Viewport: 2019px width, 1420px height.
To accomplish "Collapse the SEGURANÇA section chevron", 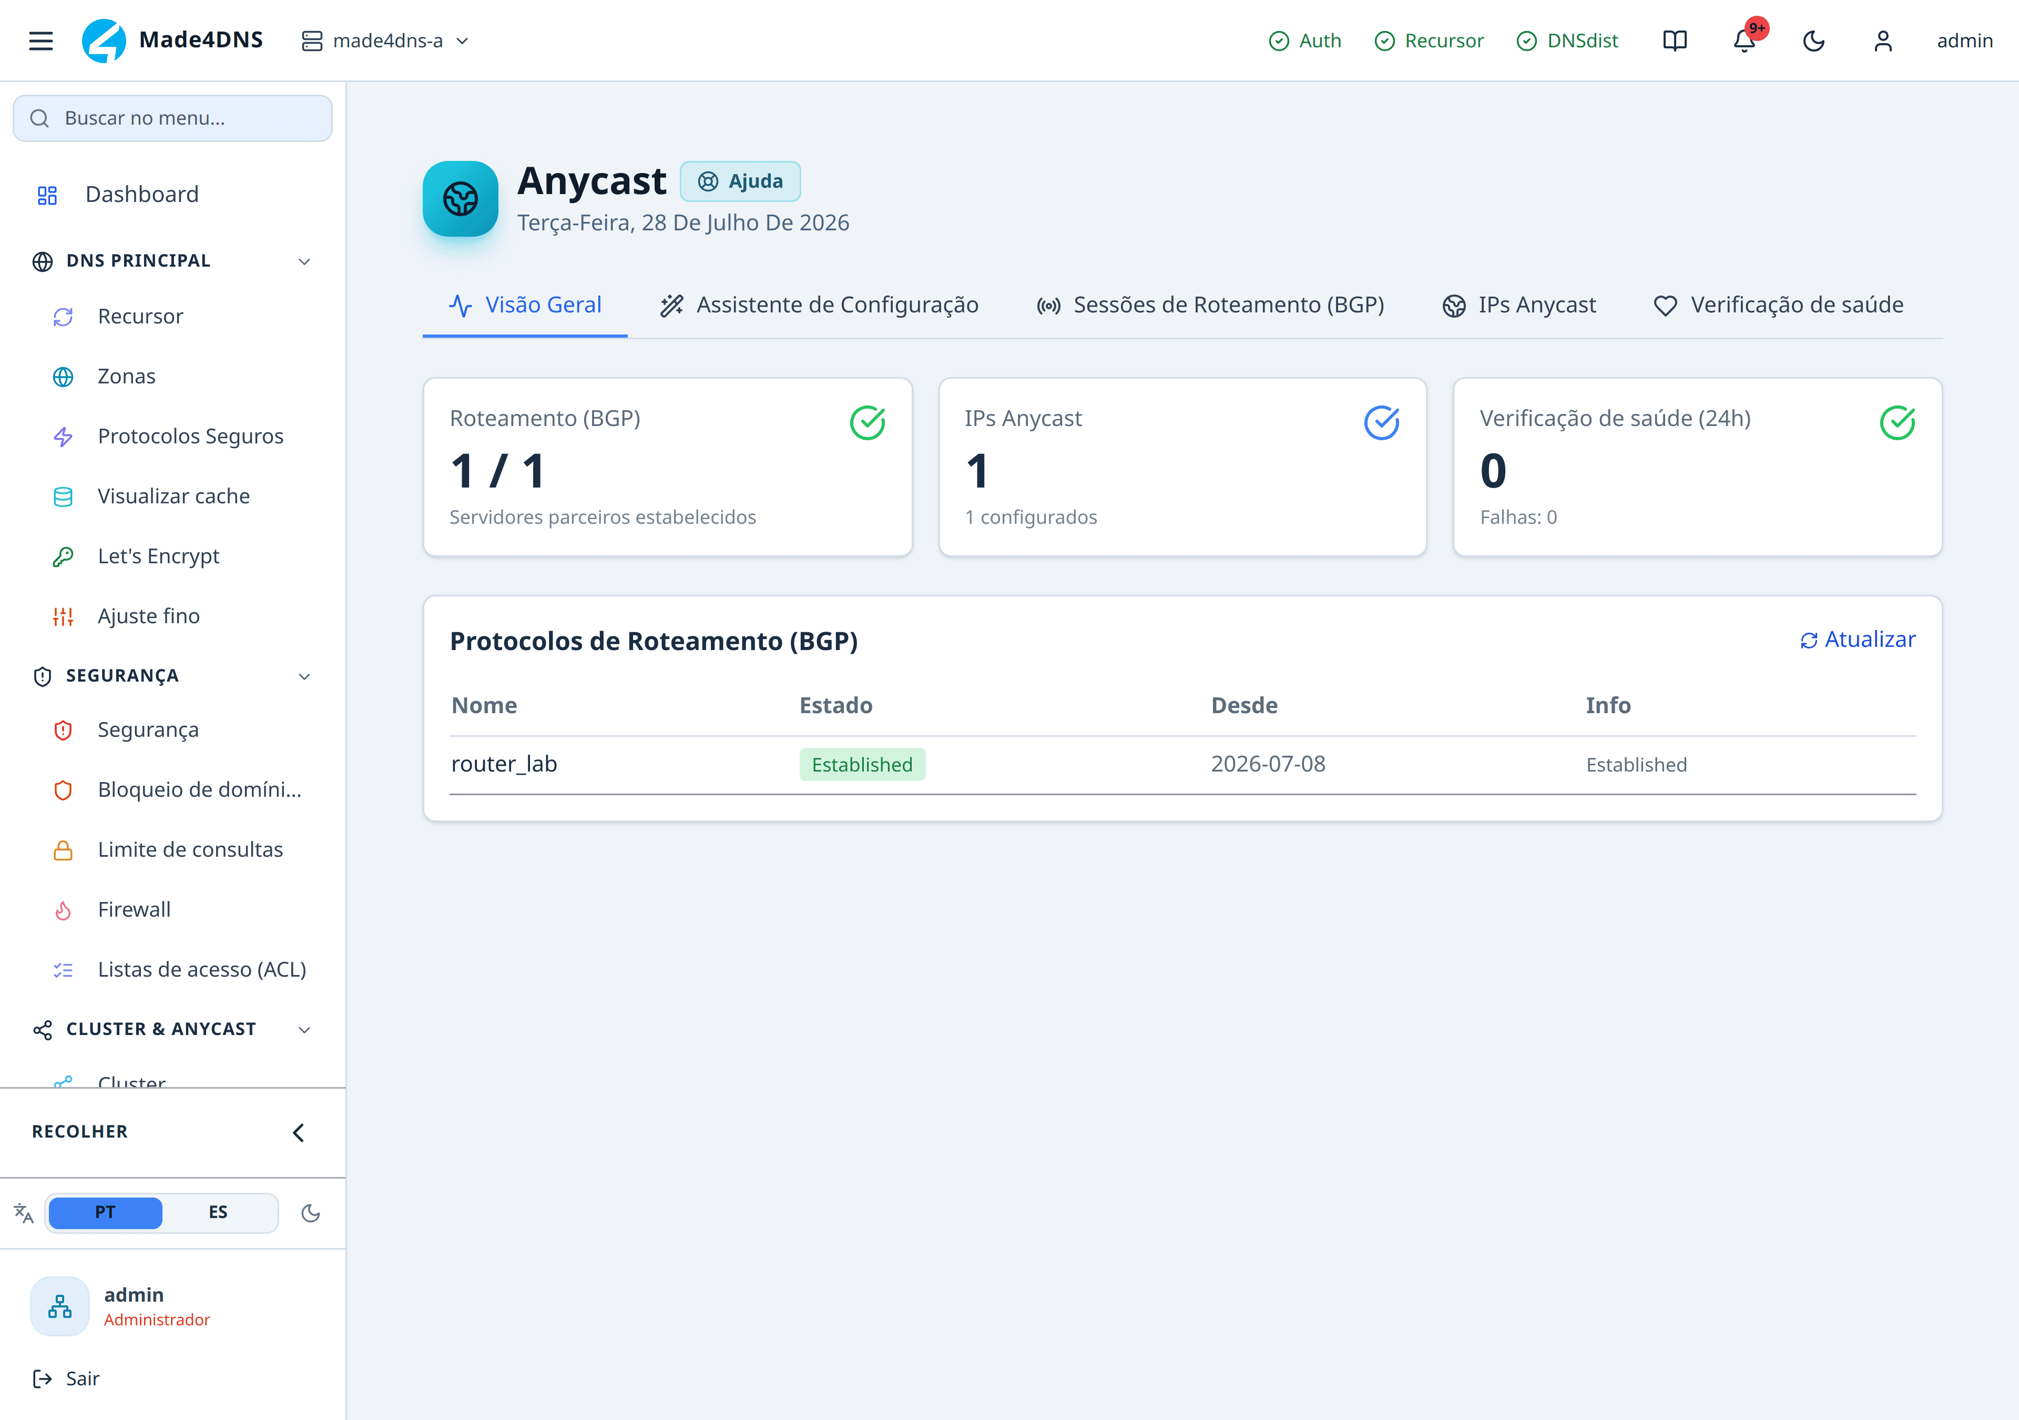I will pyautogui.click(x=304, y=676).
